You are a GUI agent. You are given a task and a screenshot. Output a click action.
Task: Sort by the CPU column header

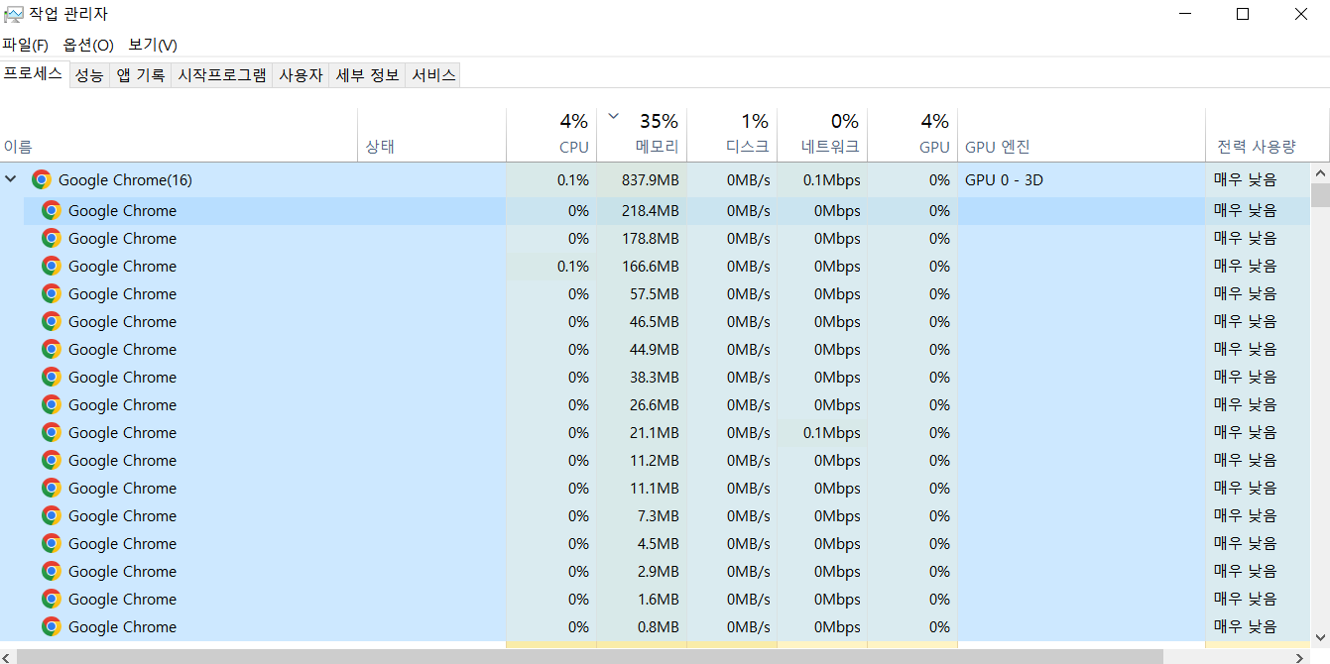click(x=551, y=135)
